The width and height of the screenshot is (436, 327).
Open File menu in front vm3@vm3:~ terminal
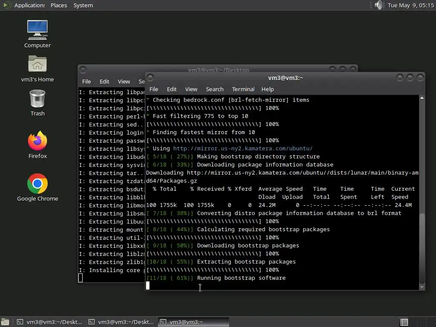tap(154, 89)
